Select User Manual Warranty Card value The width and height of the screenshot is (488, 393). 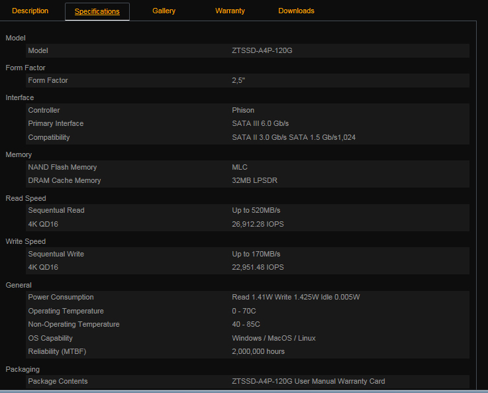pyautogui.click(x=340, y=382)
